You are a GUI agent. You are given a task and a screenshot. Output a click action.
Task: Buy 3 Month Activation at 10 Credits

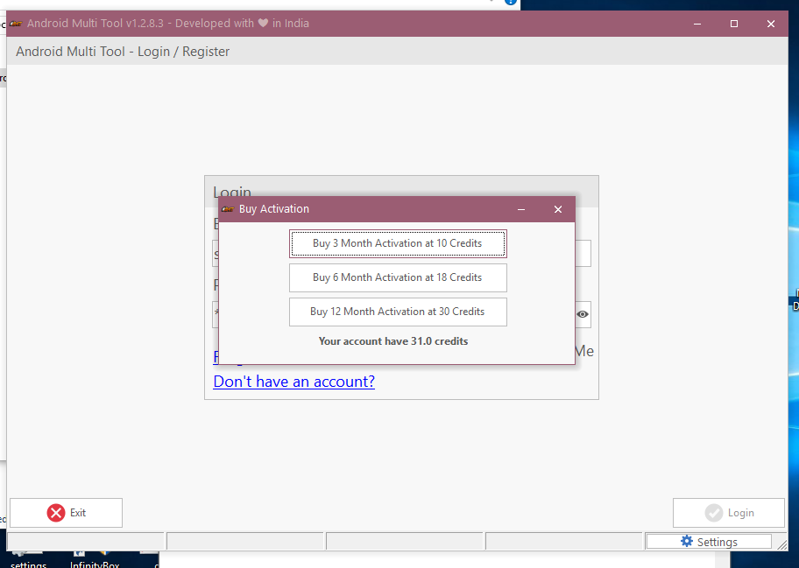click(398, 243)
